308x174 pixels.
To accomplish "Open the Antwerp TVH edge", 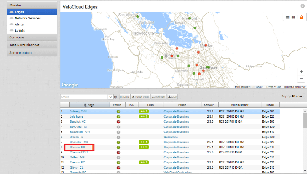I will [78, 111].
